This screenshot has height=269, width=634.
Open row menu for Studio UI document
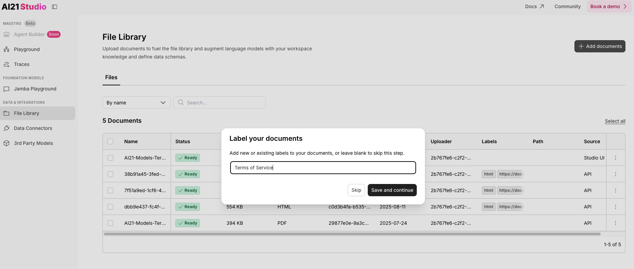click(x=616, y=158)
